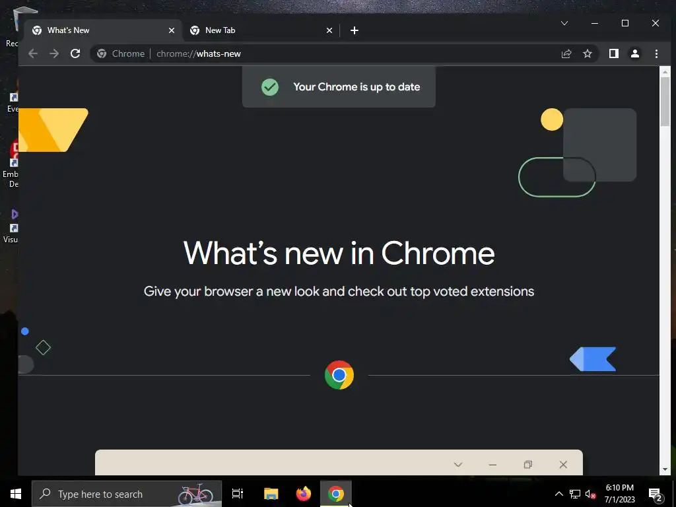Switch to the What's New tab
Image resolution: width=676 pixels, height=507 pixels.
104,30
